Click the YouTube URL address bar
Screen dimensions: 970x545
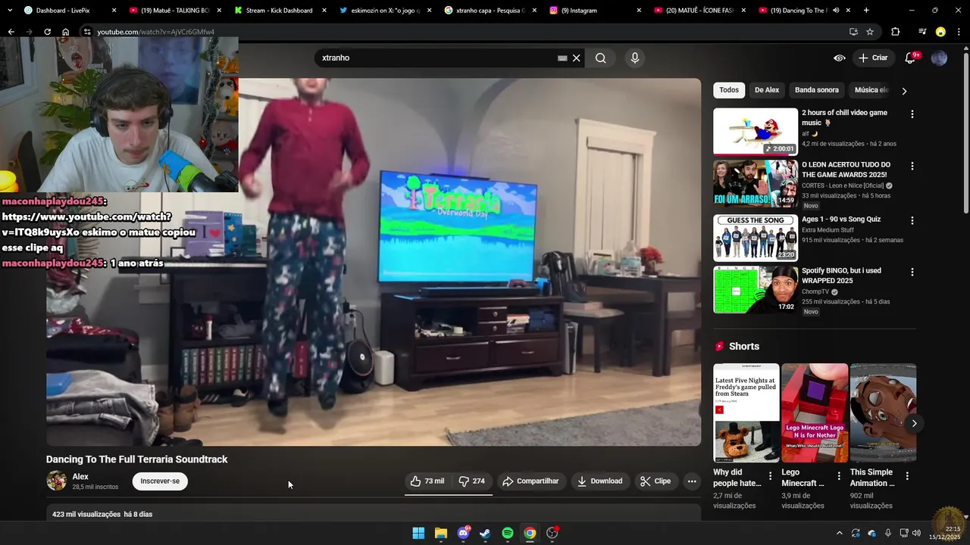click(x=462, y=32)
